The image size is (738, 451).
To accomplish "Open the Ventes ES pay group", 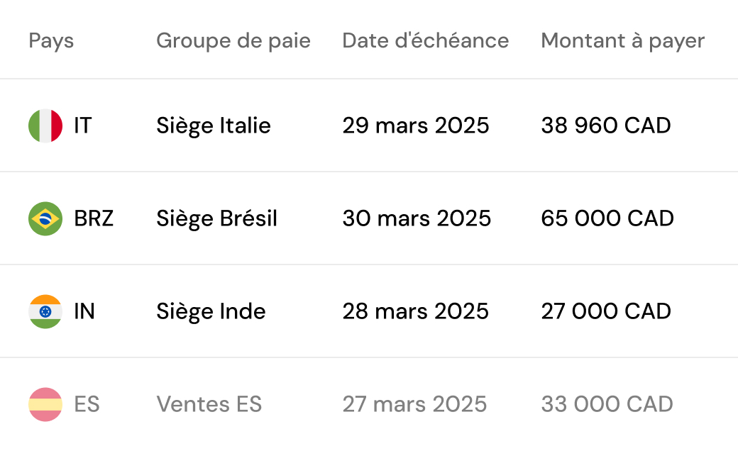I will point(209,404).
